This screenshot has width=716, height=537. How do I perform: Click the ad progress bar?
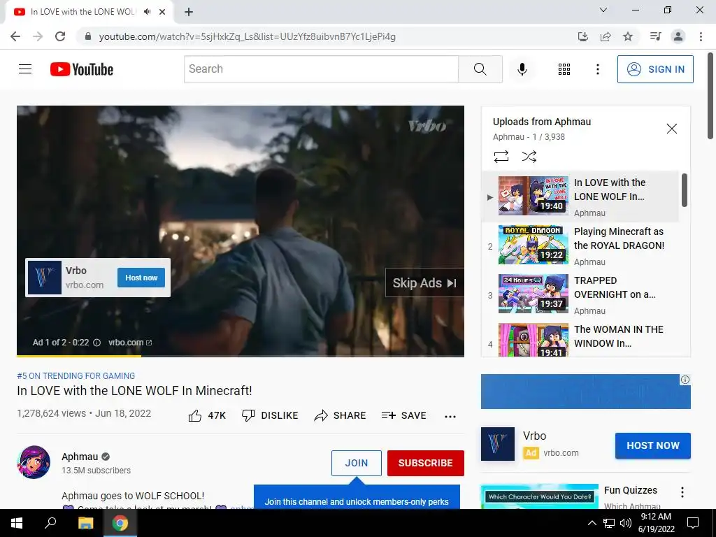[241, 355]
